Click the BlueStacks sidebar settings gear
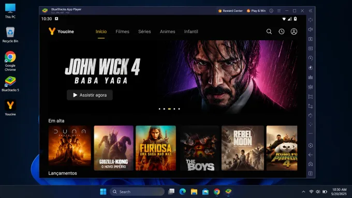Viewport: 352px width, 198px height. [x=311, y=145]
